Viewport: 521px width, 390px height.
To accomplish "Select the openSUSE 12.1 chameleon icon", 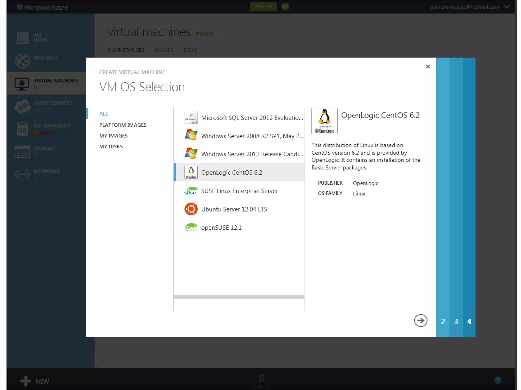I will pos(191,227).
